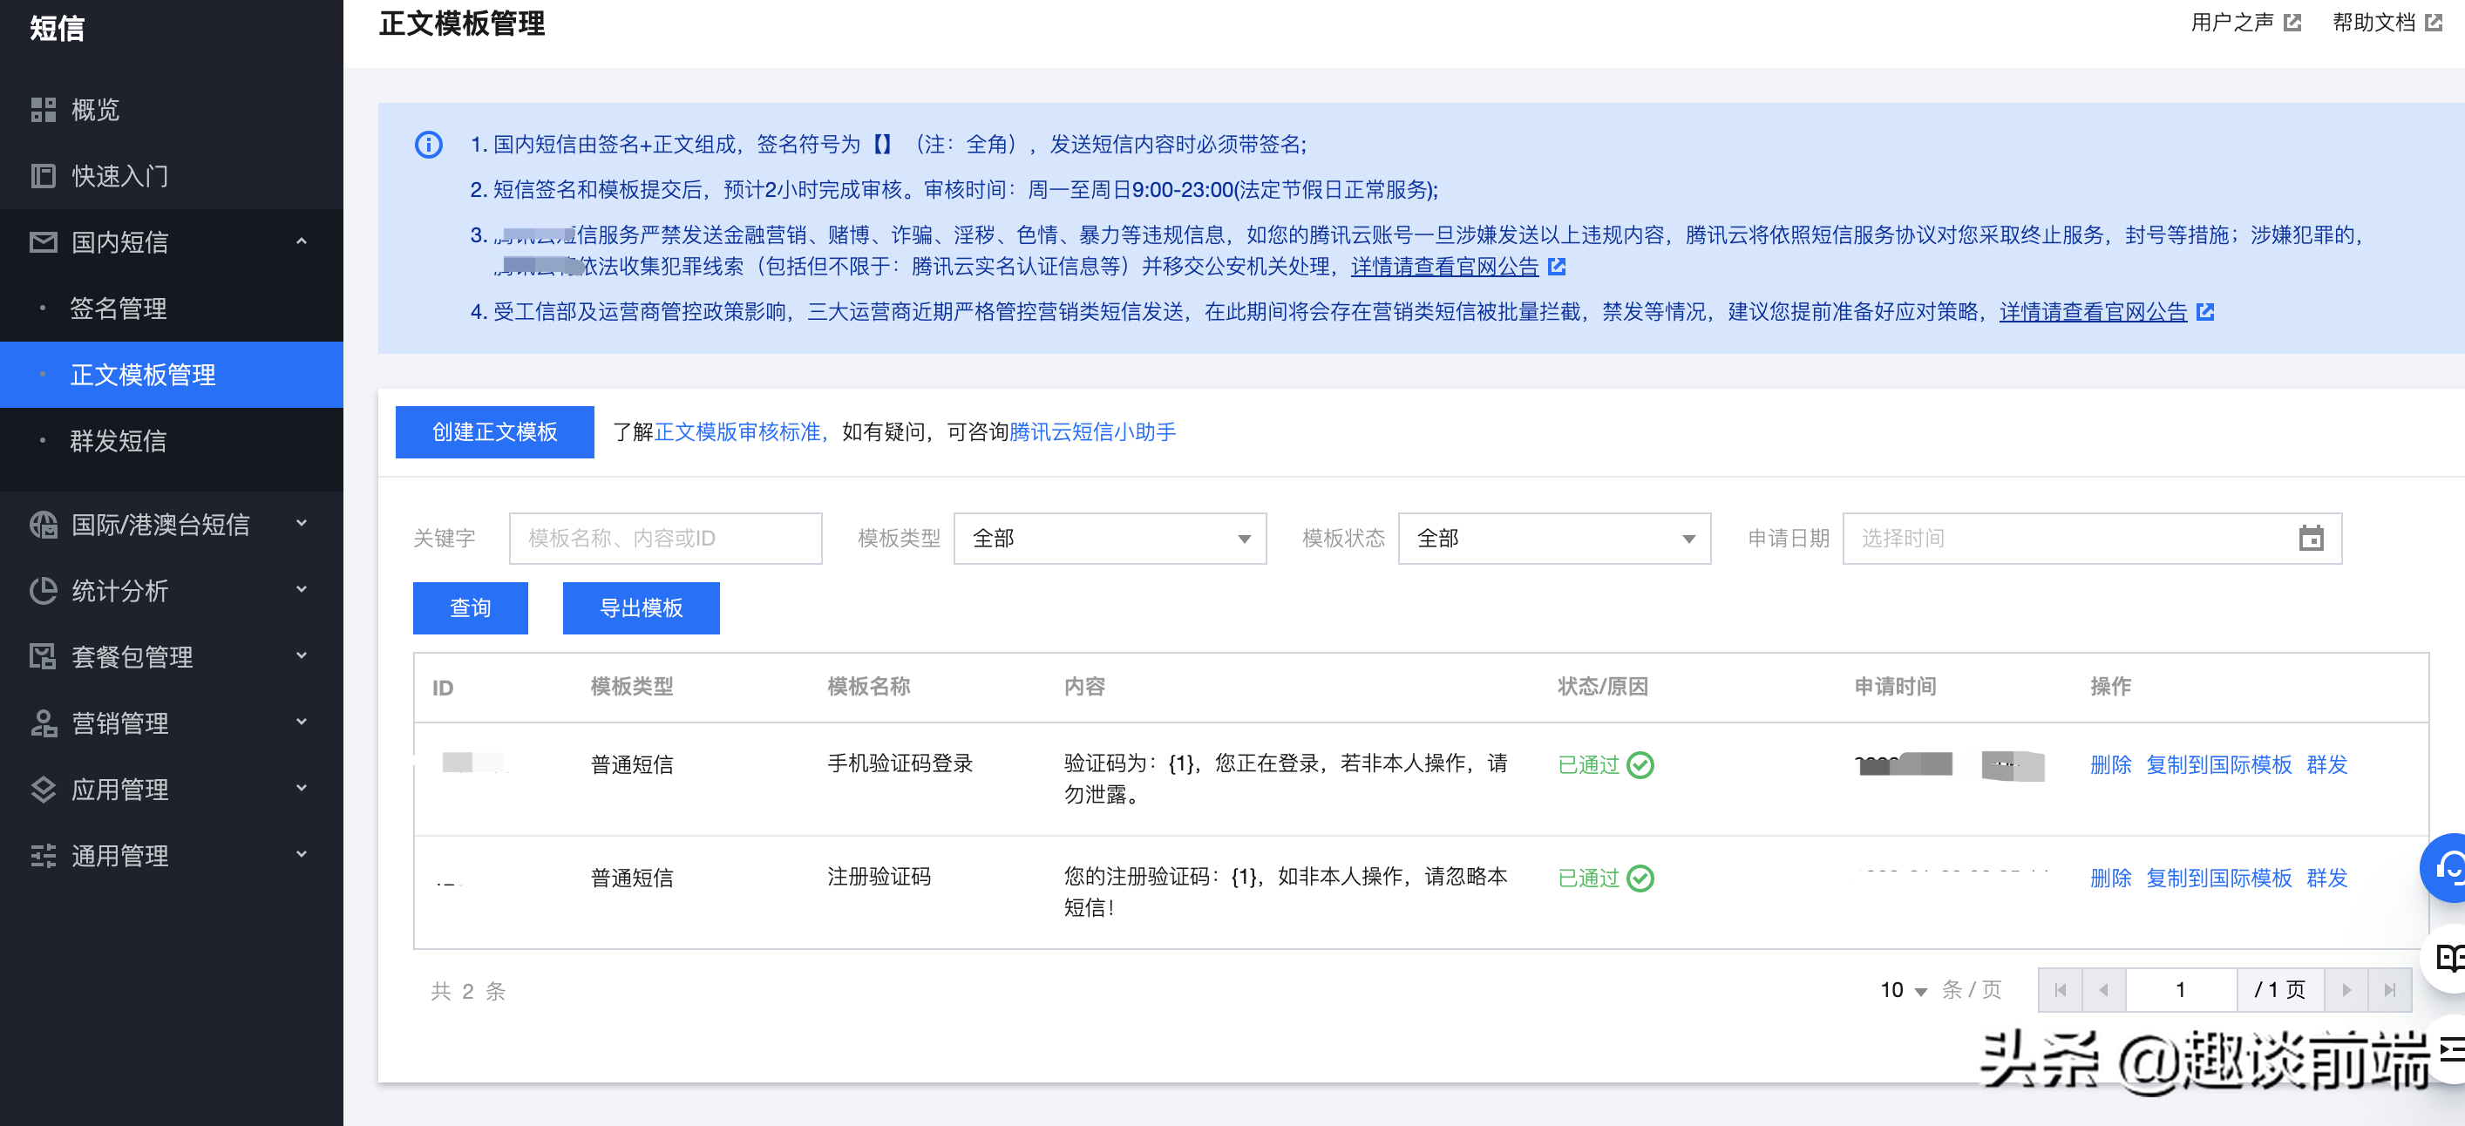Click 注册验证码 template name cell
Viewport: 2465px width, 1126px height.
point(879,876)
